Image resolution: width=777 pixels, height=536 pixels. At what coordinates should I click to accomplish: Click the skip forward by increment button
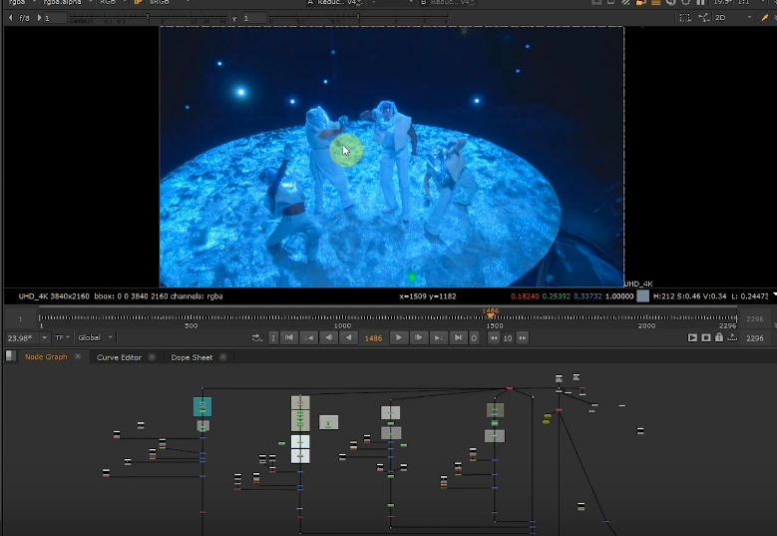pos(522,337)
